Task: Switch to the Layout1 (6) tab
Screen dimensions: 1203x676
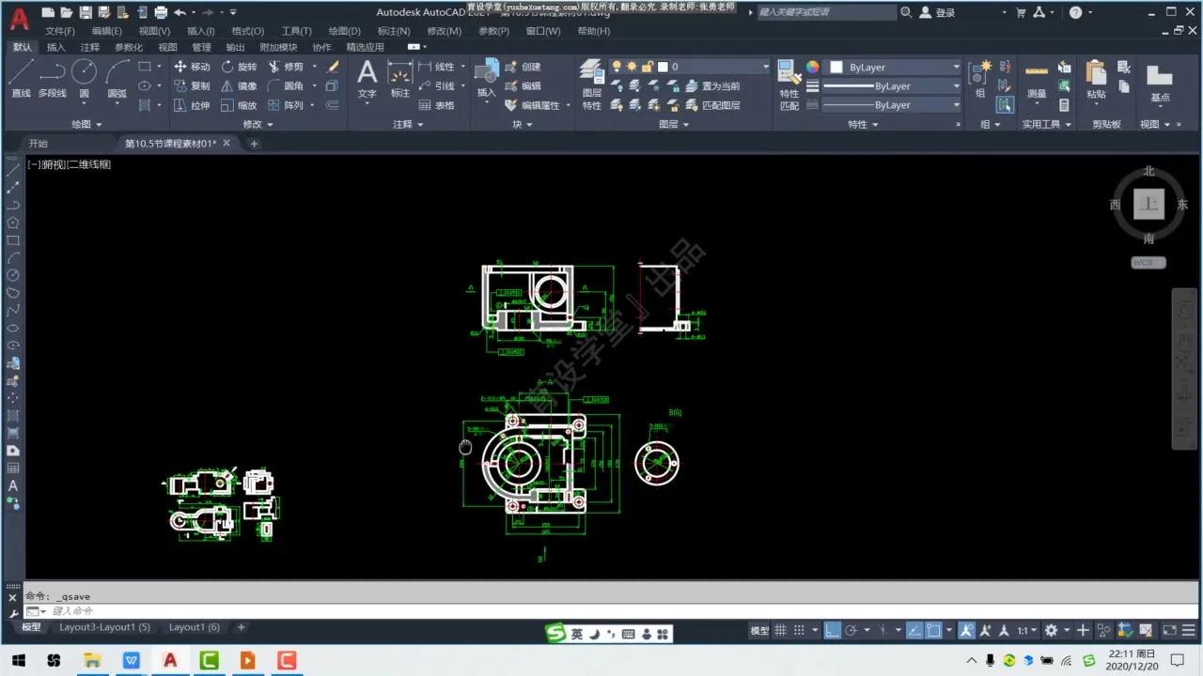Action: coord(194,627)
